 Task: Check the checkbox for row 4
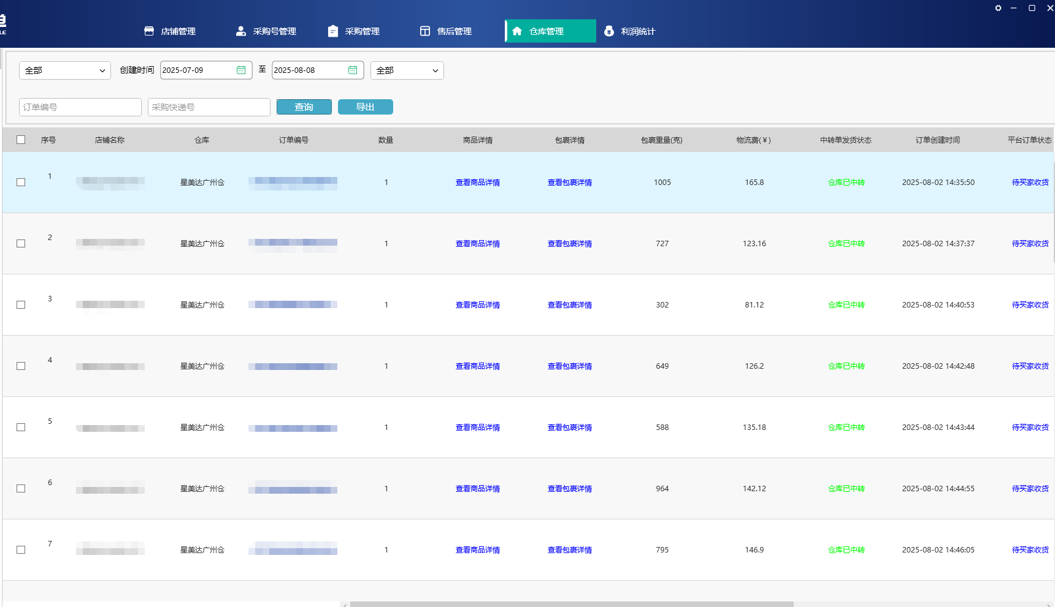tap(21, 366)
